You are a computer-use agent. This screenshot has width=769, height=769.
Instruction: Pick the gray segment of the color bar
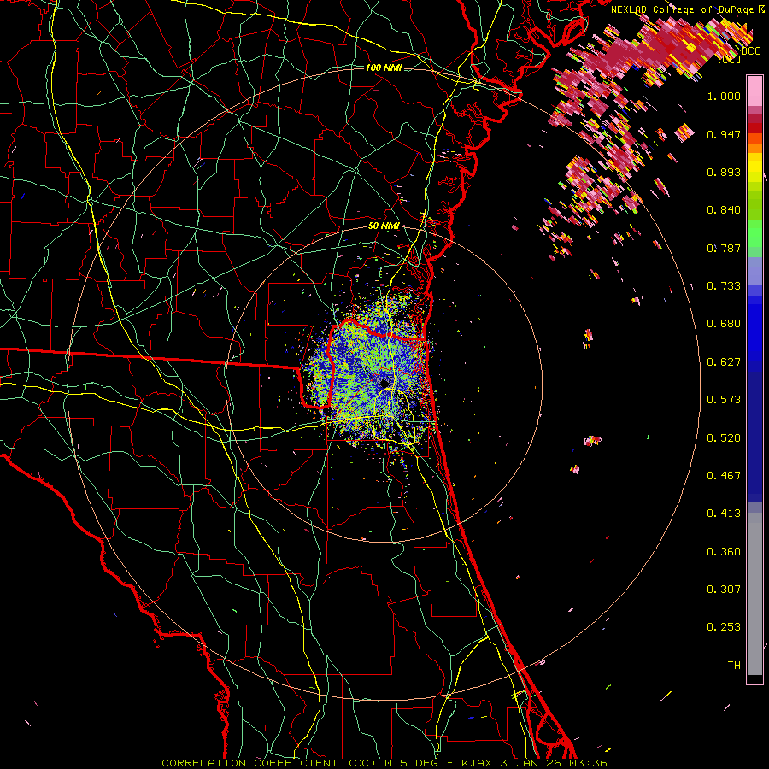pos(754,594)
